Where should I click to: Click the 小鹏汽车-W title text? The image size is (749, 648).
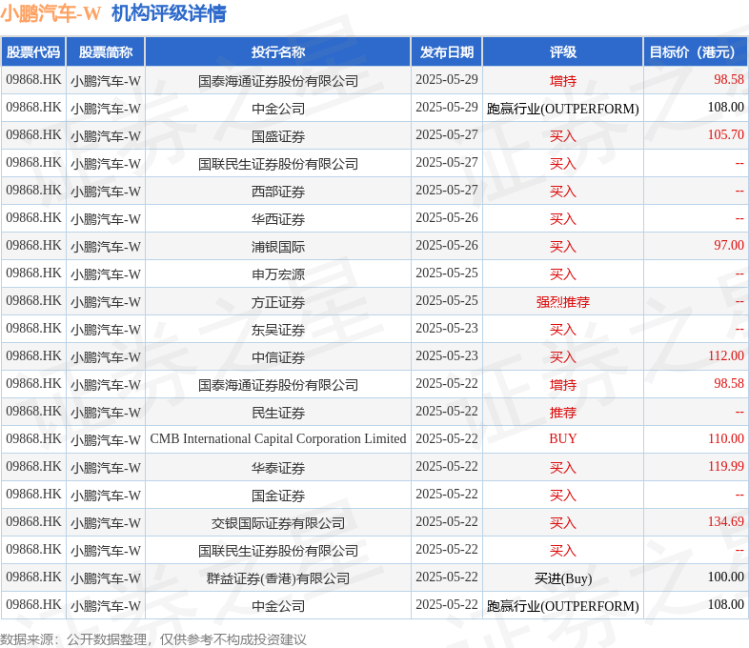[51, 13]
